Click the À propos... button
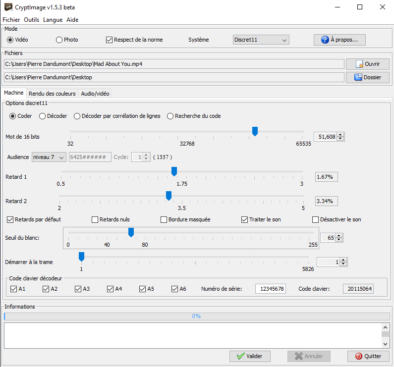This screenshot has width=394, height=367. (339, 40)
